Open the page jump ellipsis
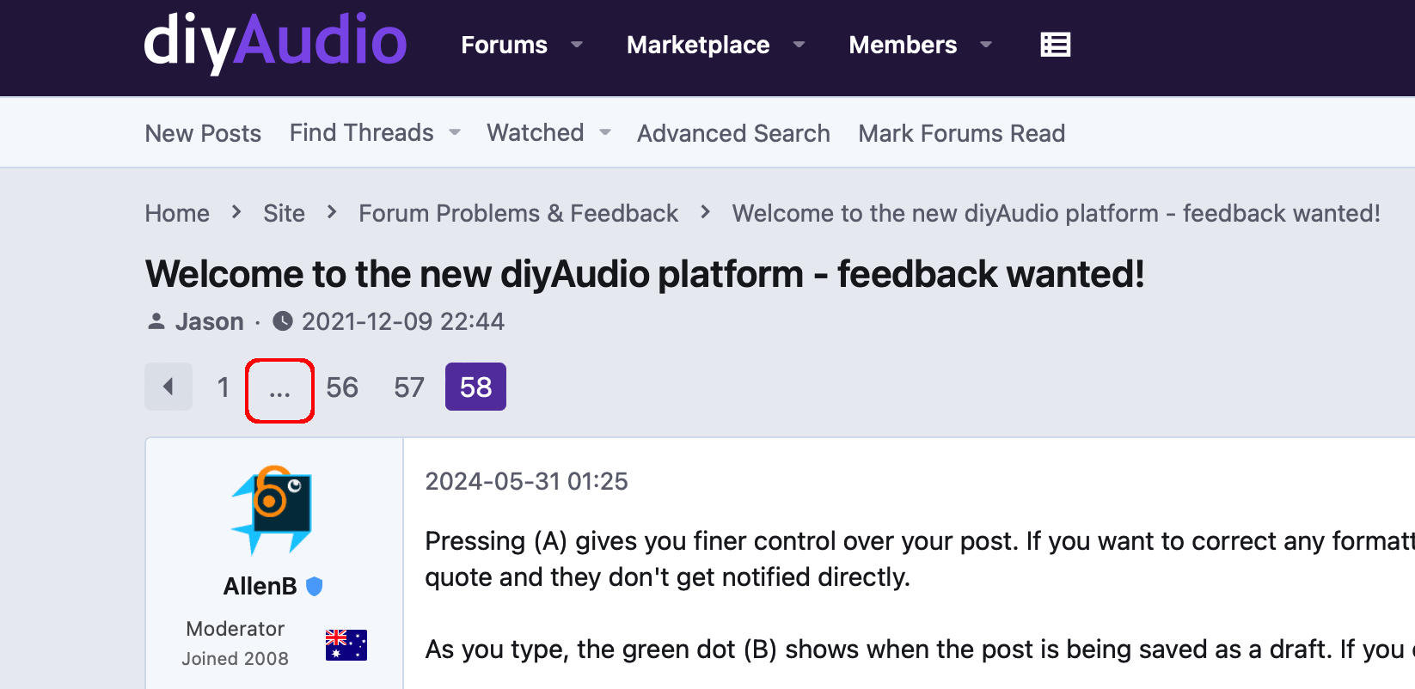Screen dimensions: 1415x689 pos(279,391)
